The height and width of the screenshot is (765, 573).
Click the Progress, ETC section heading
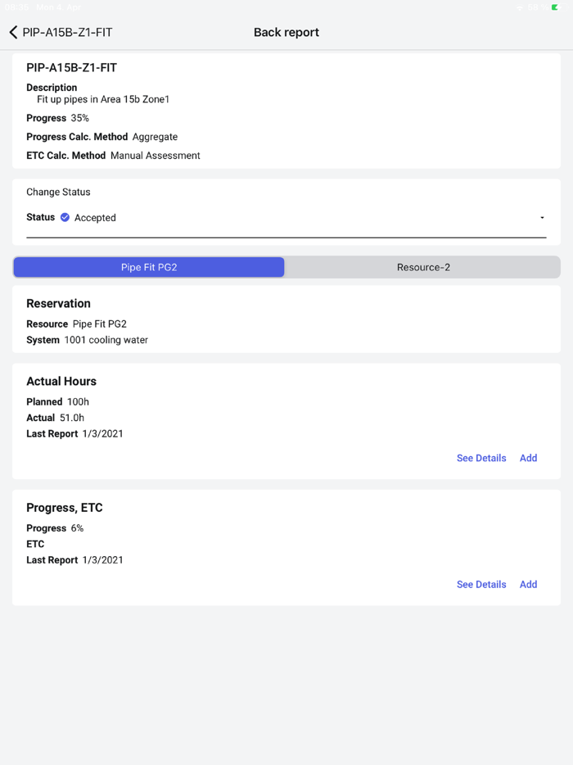(x=65, y=508)
